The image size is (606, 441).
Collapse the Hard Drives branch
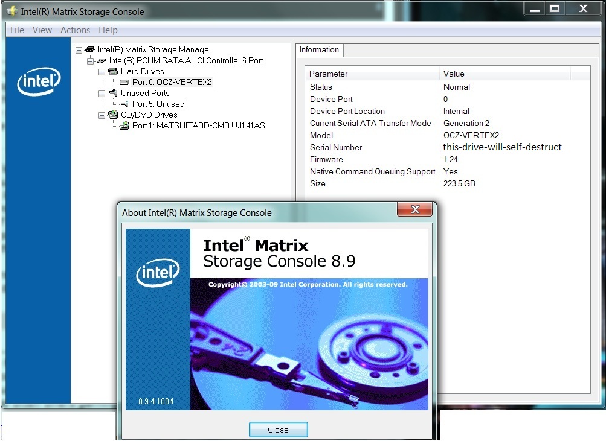click(102, 72)
